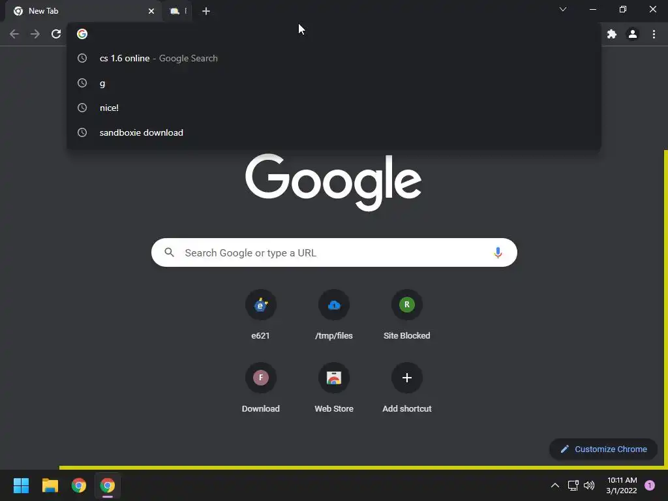Open the first Chrome taskbar icon
The image size is (668, 501).
click(79, 485)
